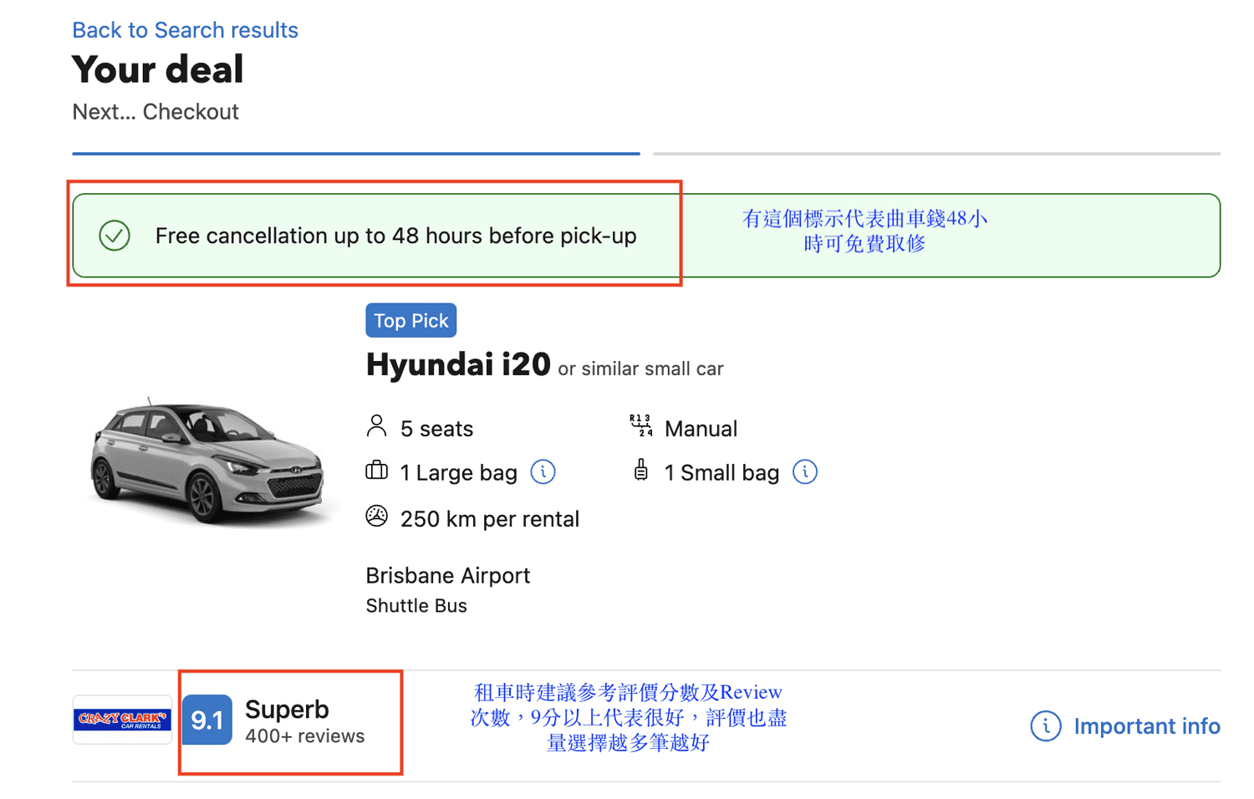The height and width of the screenshot is (799, 1254).
Task: Click the manual gearbox icon
Action: tap(640, 425)
